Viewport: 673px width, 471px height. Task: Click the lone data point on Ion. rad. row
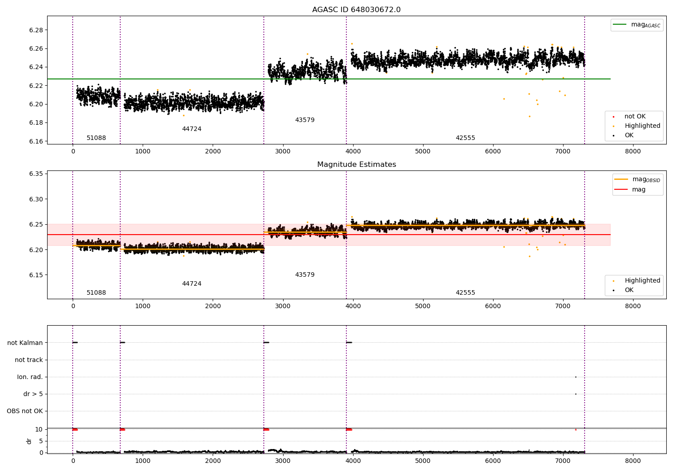point(576,377)
